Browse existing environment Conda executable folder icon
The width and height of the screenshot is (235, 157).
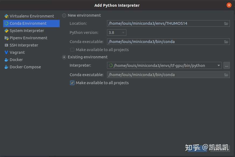(x=226, y=75)
